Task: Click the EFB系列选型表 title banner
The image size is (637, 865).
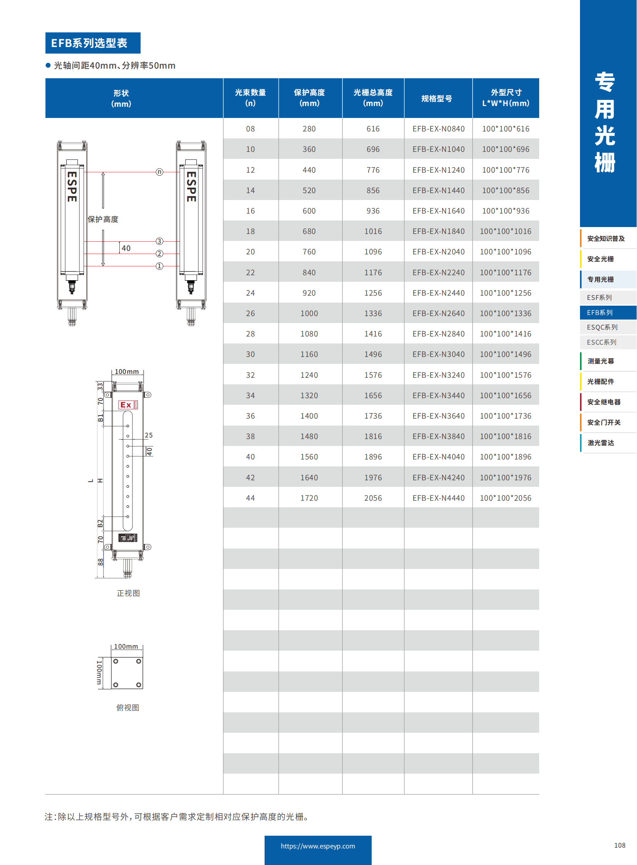Action: [93, 43]
